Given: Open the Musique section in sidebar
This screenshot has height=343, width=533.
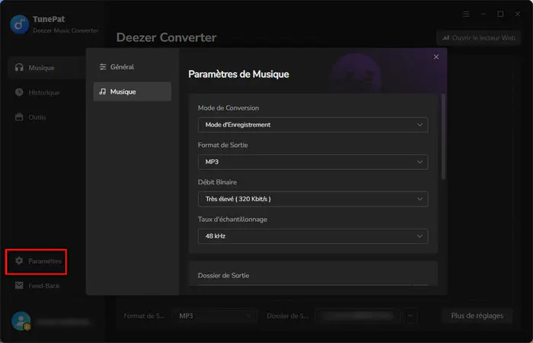Looking at the screenshot, I should (x=46, y=68).
